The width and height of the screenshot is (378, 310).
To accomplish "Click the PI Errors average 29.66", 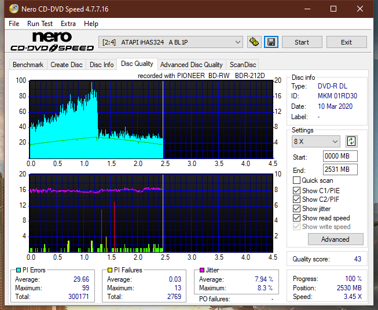I will click(x=81, y=279).
